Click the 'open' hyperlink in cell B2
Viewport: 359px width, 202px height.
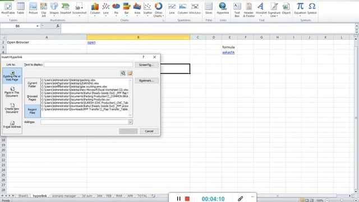(x=91, y=43)
